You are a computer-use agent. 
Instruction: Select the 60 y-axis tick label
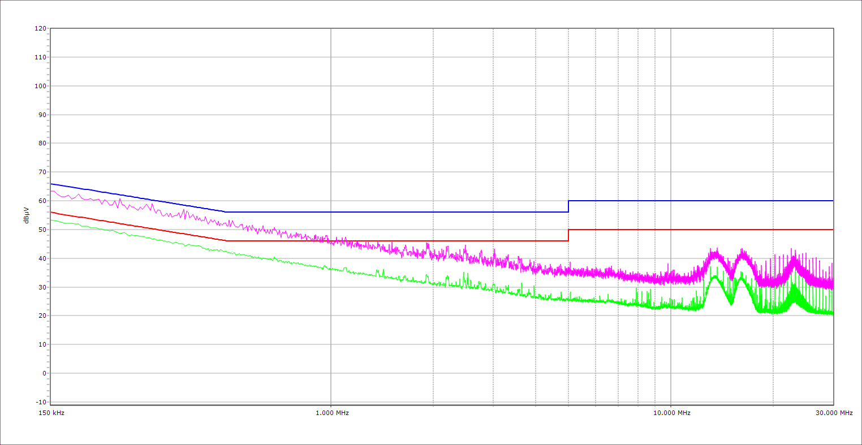tap(42, 201)
